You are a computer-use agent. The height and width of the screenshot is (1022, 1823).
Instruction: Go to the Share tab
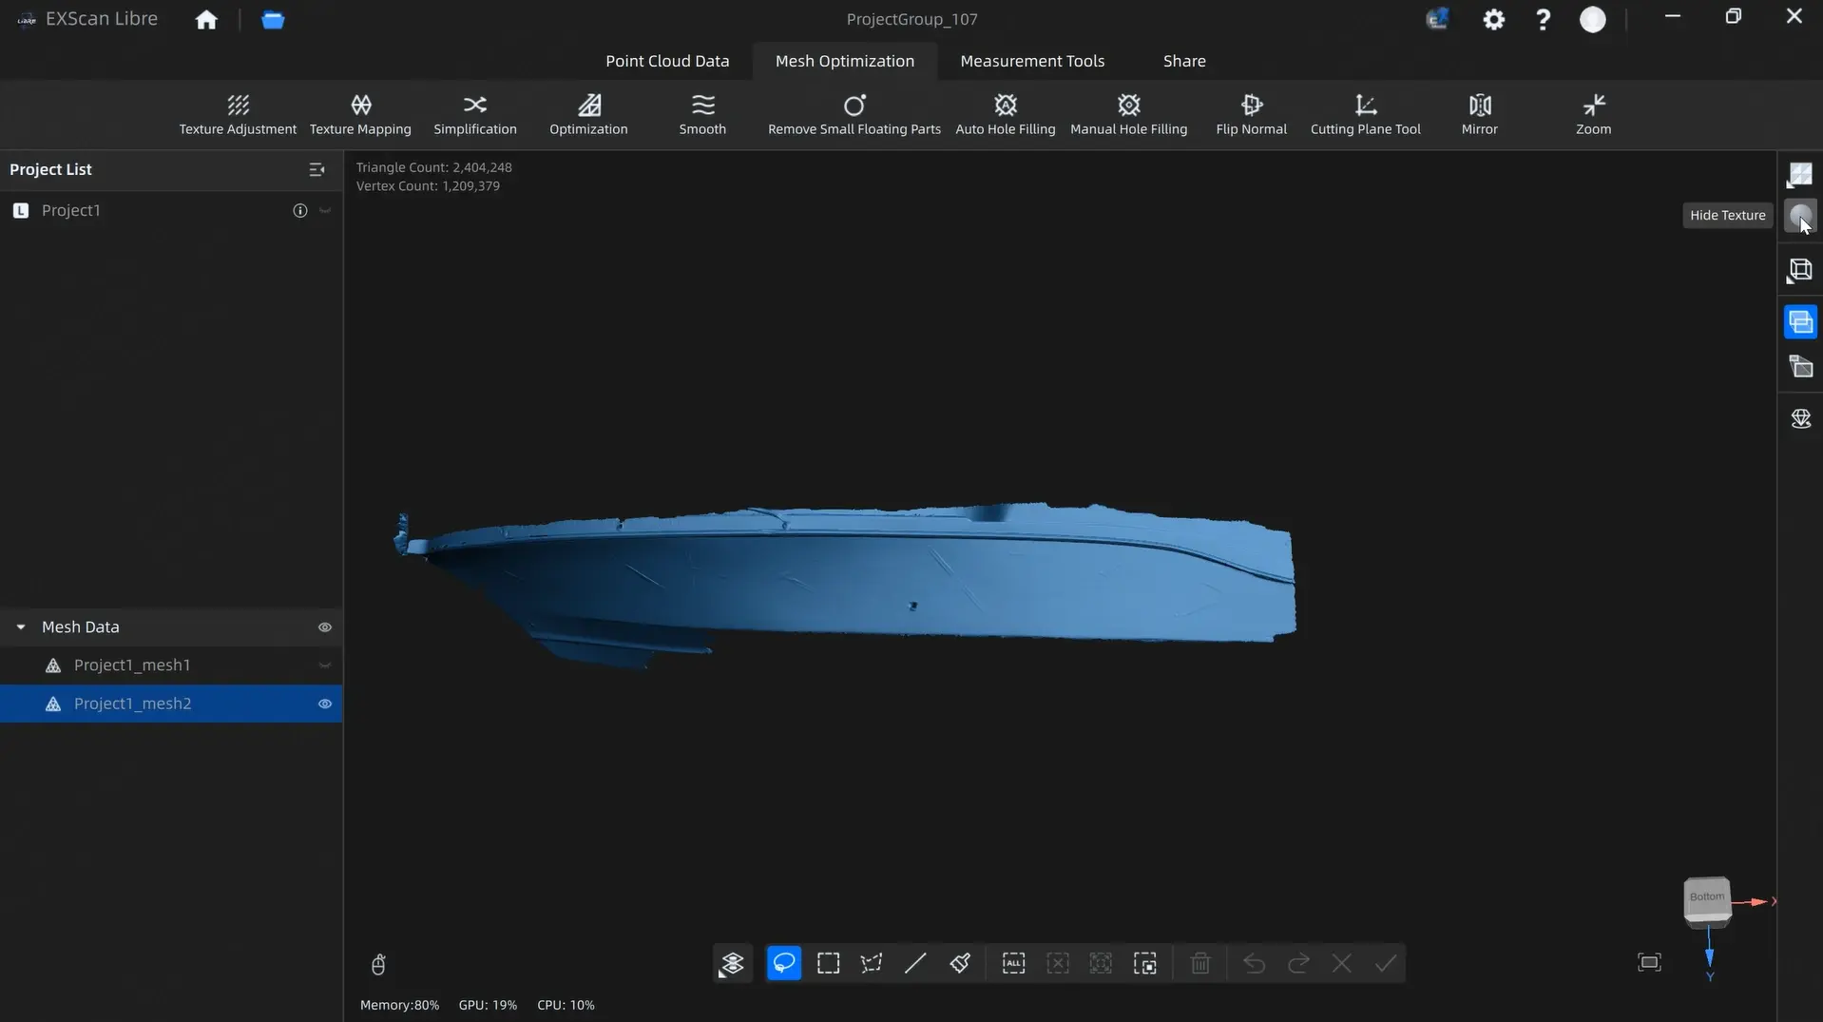click(1184, 61)
